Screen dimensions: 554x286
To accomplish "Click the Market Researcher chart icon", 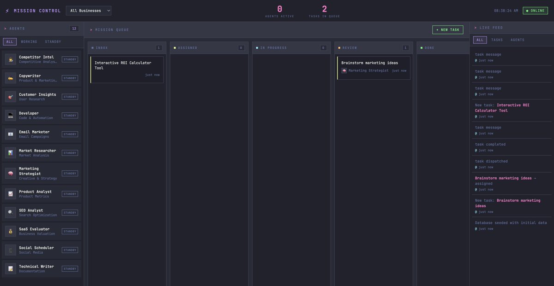I will [x=11, y=152].
